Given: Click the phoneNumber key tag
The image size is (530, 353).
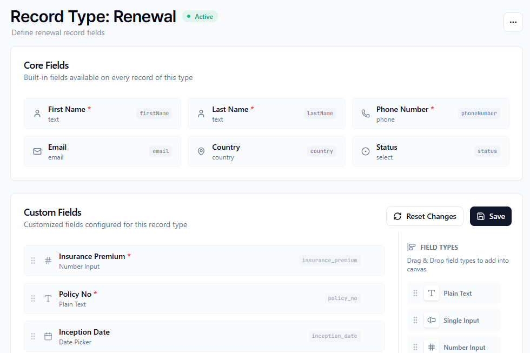Looking at the screenshot, I should tap(479, 114).
